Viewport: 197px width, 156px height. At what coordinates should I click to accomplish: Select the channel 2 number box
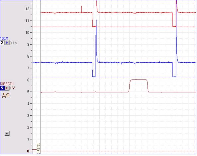coord(2,43)
